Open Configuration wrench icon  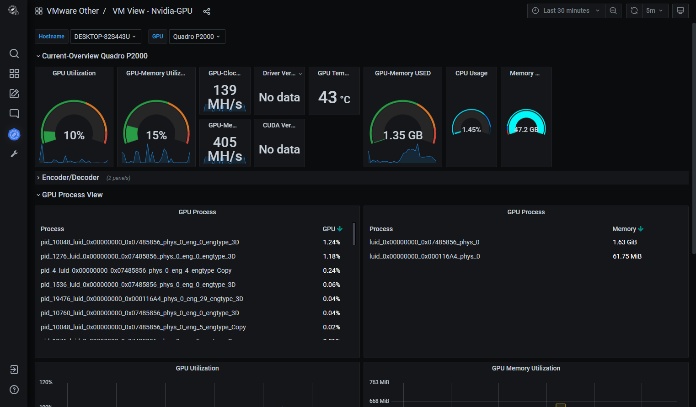[14, 154]
